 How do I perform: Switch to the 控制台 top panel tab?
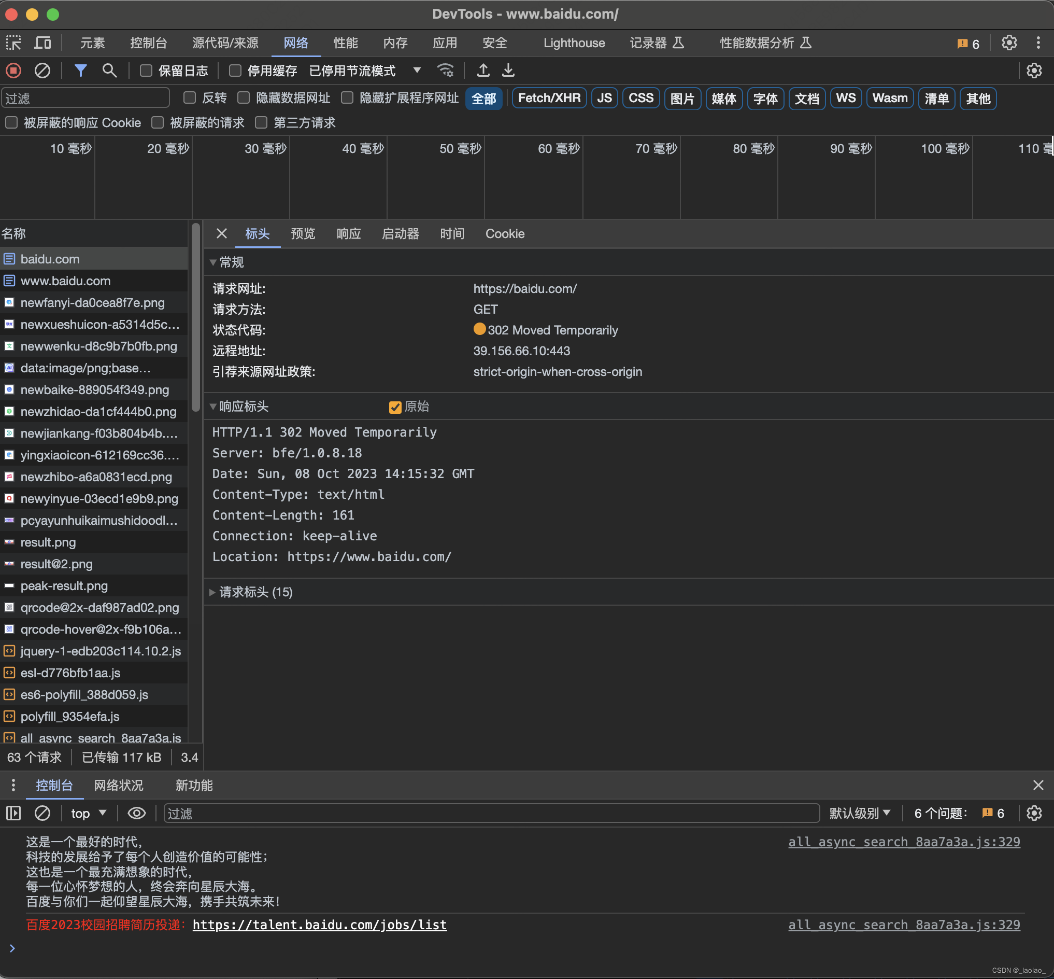[x=149, y=43]
